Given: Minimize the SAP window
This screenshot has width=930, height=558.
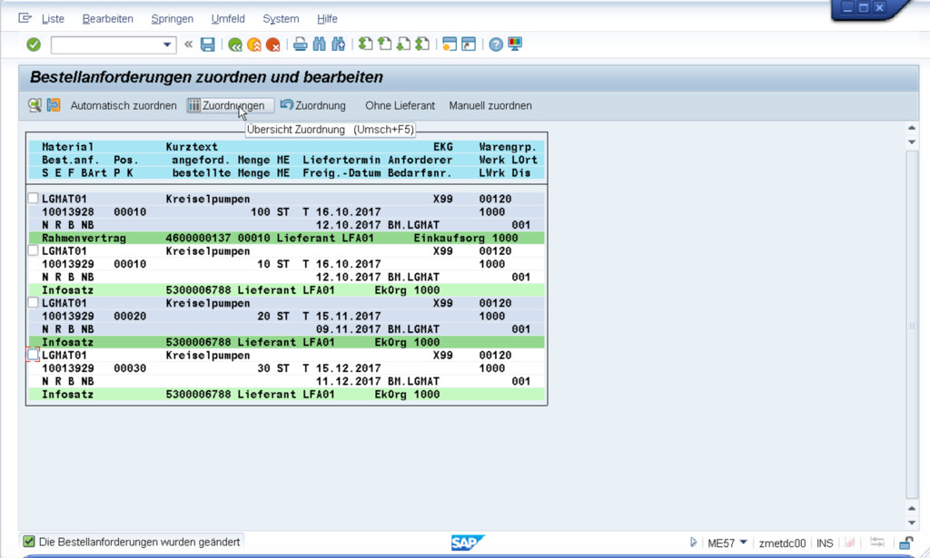Looking at the screenshot, I should click(x=847, y=7).
